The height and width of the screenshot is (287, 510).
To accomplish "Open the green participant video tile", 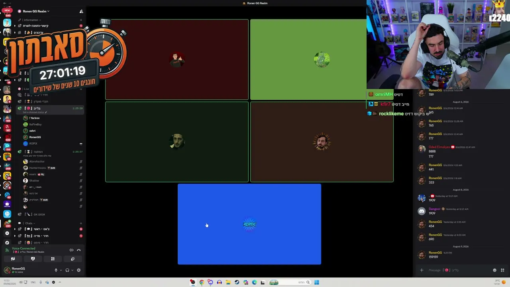I will 308,59.
